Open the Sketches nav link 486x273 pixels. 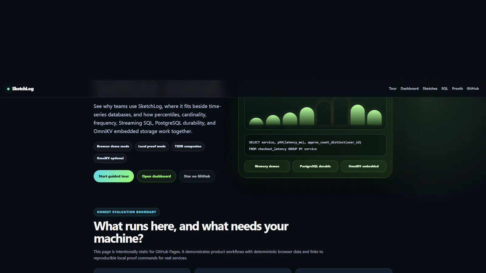pyautogui.click(x=430, y=89)
